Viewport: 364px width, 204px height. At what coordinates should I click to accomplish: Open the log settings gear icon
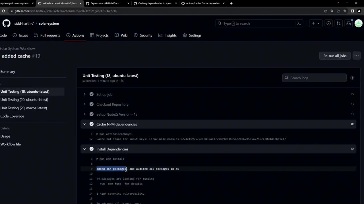[352, 78]
